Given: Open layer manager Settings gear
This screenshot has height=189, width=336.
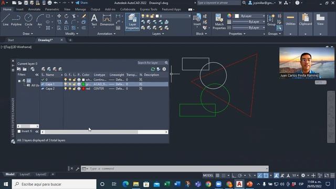Looking at the screenshot, I should pyautogui.click(x=164, y=69).
